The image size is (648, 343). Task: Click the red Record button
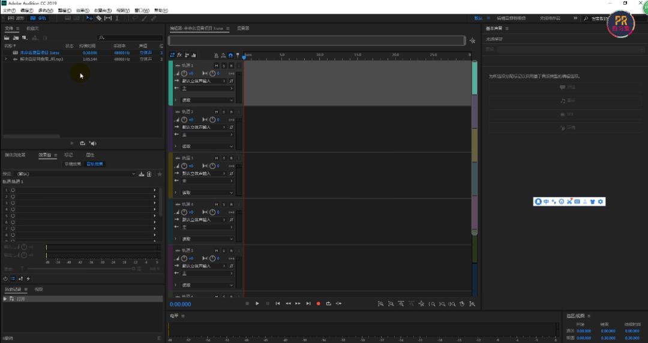[318, 304]
